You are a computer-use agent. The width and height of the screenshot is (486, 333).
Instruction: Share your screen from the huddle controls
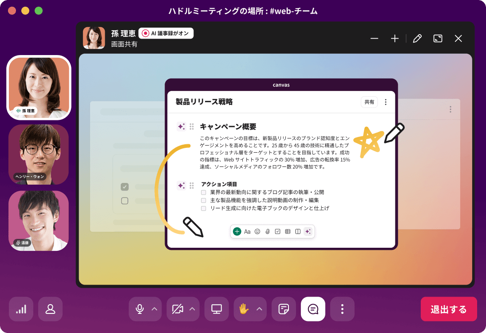point(216,309)
